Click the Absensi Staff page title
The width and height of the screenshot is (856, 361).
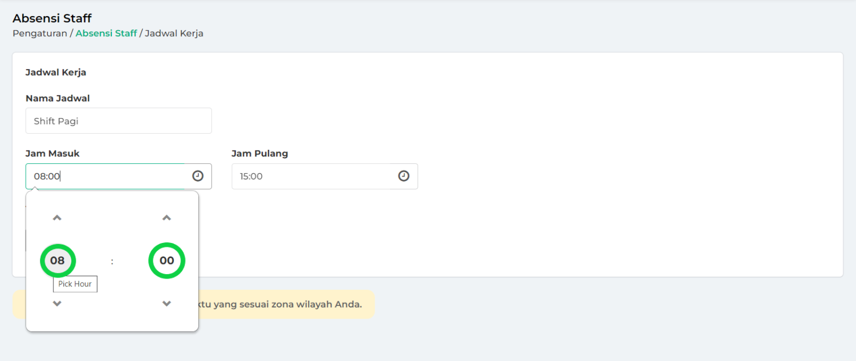(52, 17)
